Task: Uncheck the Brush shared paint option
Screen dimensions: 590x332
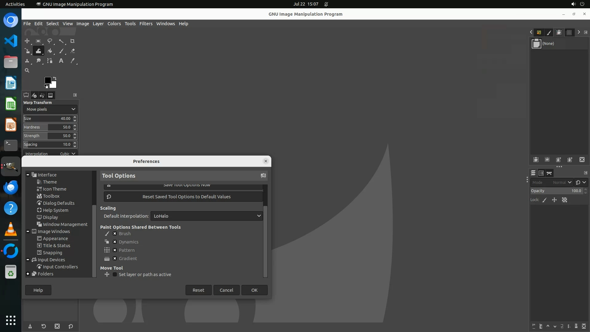Action: click(x=115, y=234)
